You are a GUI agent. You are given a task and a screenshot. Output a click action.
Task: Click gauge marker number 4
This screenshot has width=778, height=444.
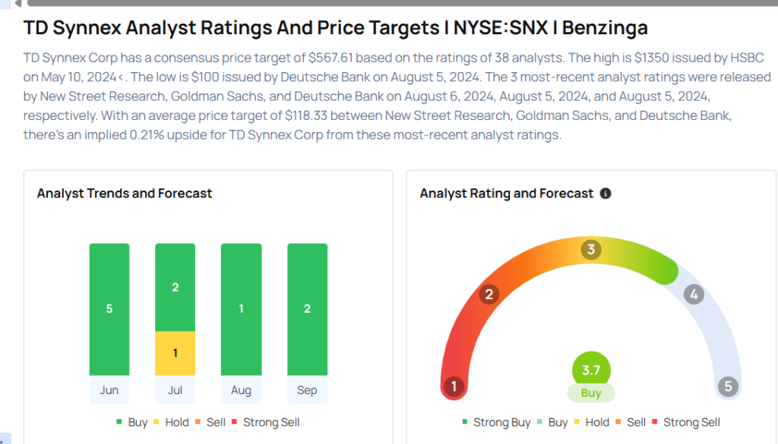pyautogui.click(x=692, y=294)
